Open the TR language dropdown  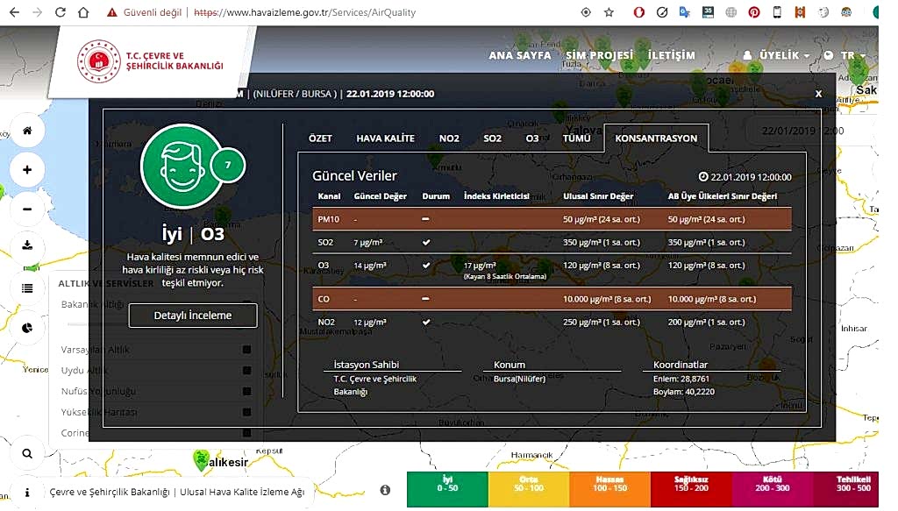click(845, 55)
